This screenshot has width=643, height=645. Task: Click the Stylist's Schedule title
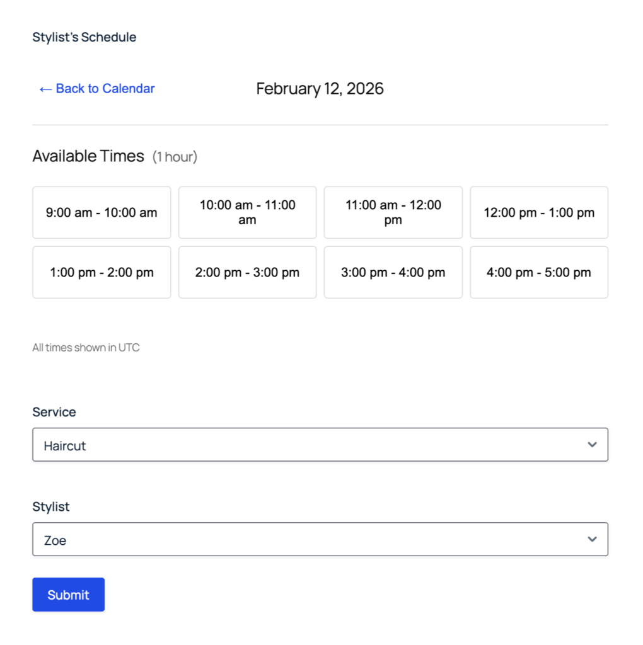(84, 37)
